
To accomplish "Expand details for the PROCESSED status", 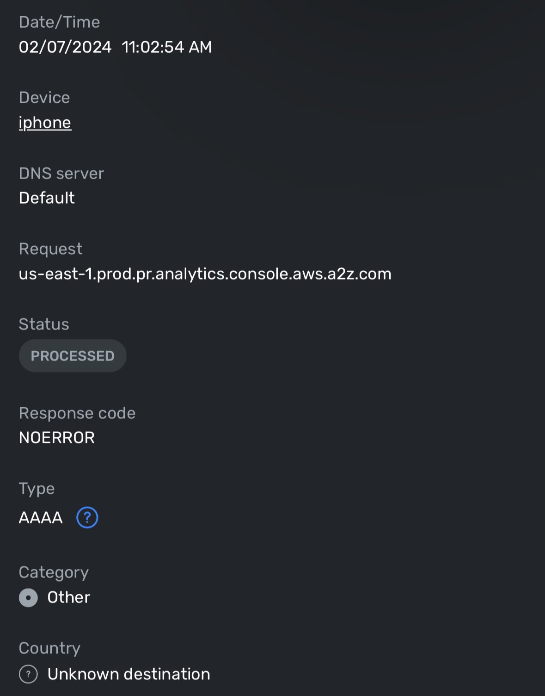I will [73, 355].
